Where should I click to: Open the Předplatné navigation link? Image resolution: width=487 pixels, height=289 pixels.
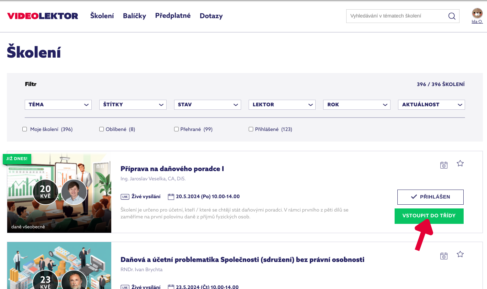pos(173,16)
